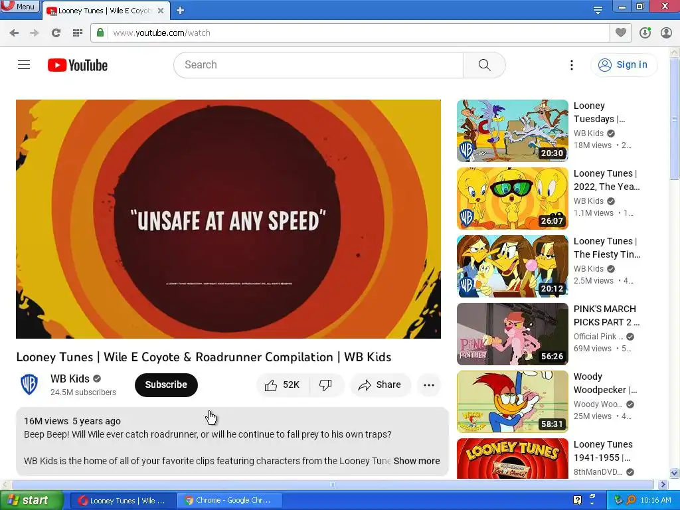Switch to Looney Tunes taskbar window
Viewport: 680px width, 510px height.
point(122,501)
